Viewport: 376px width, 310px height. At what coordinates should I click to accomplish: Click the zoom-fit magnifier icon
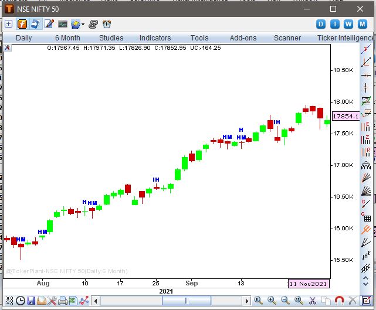299,300
